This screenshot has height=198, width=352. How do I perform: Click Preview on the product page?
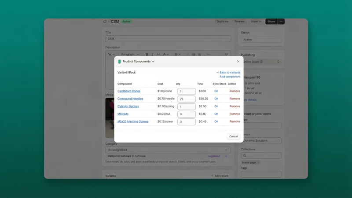(239, 22)
